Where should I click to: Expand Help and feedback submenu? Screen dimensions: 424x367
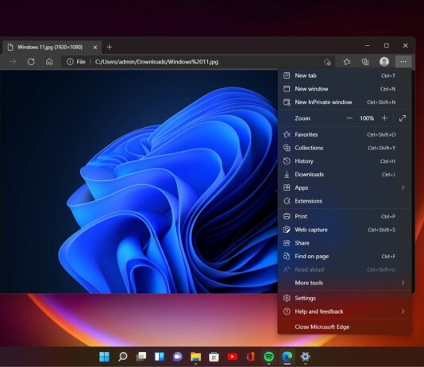pyautogui.click(x=345, y=311)
